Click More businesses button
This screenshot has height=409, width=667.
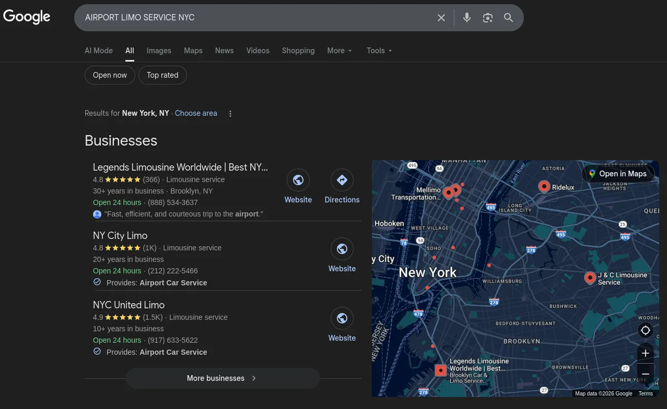point(222,378)
